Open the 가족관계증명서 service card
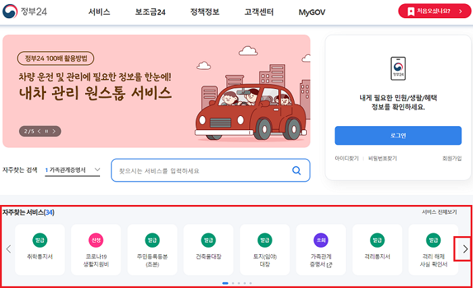Screen dimensions: 473x288 (x=321, y=250)
